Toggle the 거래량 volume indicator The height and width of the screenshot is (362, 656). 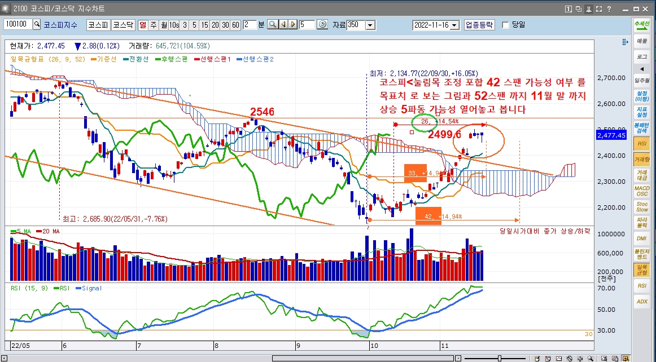pos(641,159)
